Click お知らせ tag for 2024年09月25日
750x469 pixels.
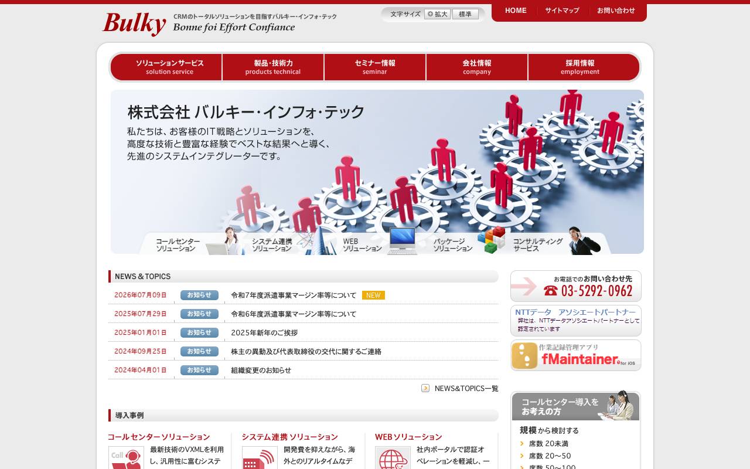(x=199, y=352)
